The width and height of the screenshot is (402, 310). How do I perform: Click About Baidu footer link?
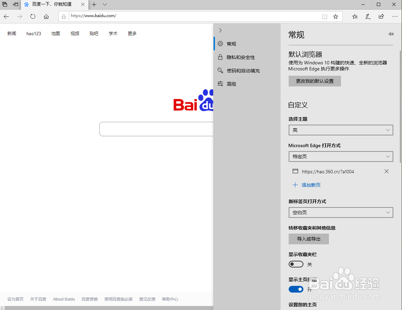(64, 299)
